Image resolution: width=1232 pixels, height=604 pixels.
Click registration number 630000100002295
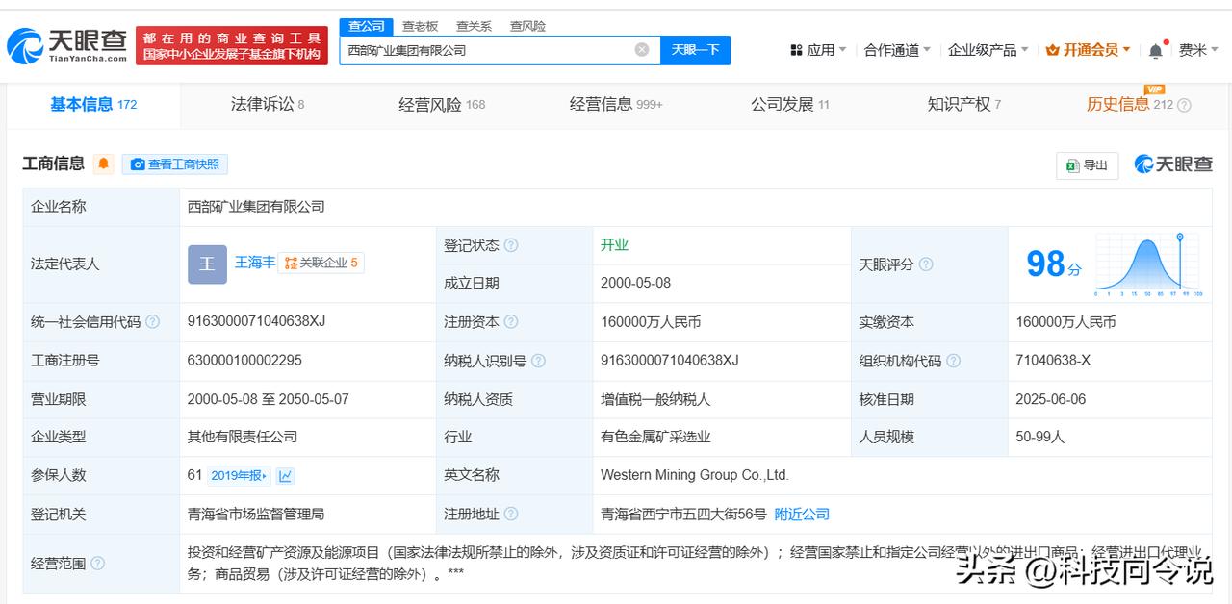coord(244,360)
